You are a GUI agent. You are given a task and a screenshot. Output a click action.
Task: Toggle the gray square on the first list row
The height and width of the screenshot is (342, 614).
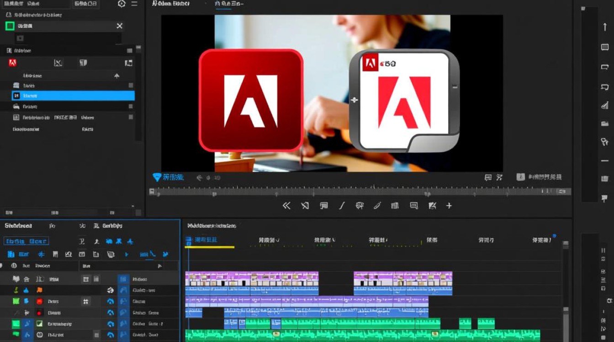[131, 86]
